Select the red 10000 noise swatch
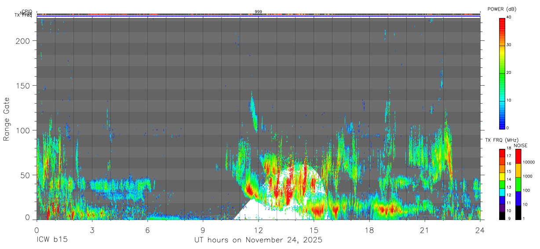This screenshot has height=249, width=540. [x=518, y=156]
